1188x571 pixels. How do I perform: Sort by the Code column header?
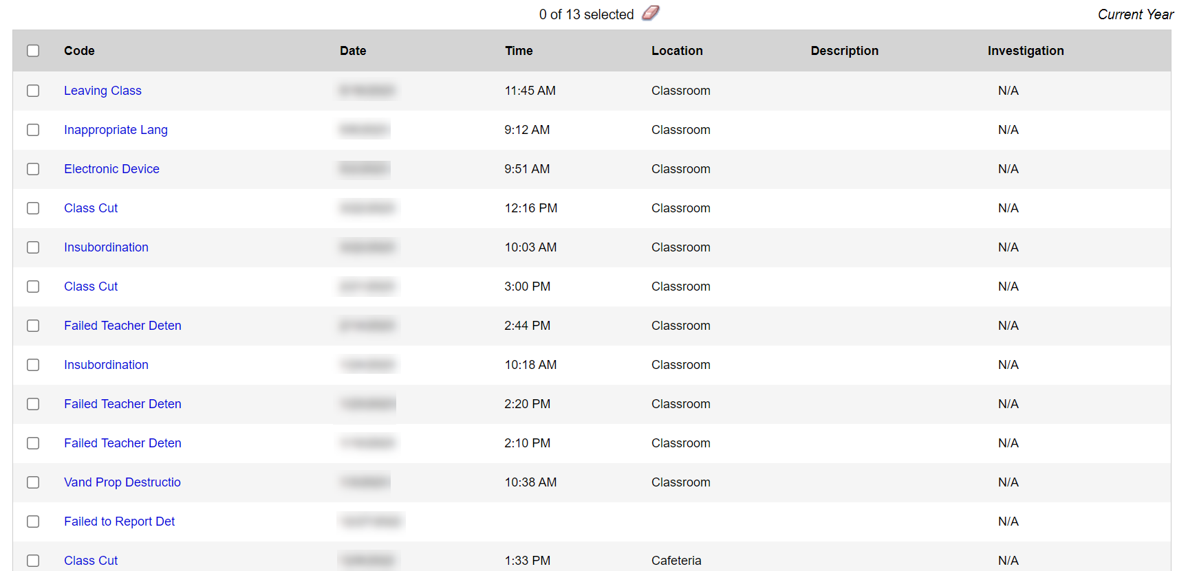tap(79, 51)
